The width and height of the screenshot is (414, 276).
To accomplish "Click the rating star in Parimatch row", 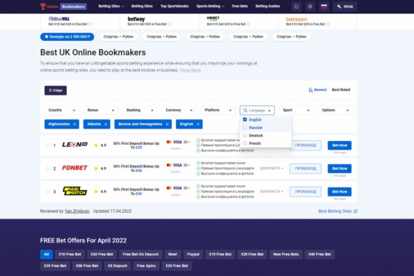I will coord(96,191).
